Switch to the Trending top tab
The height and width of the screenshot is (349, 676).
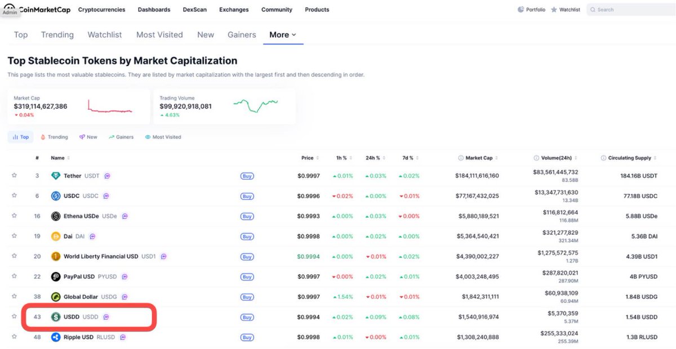coord(57,35)
